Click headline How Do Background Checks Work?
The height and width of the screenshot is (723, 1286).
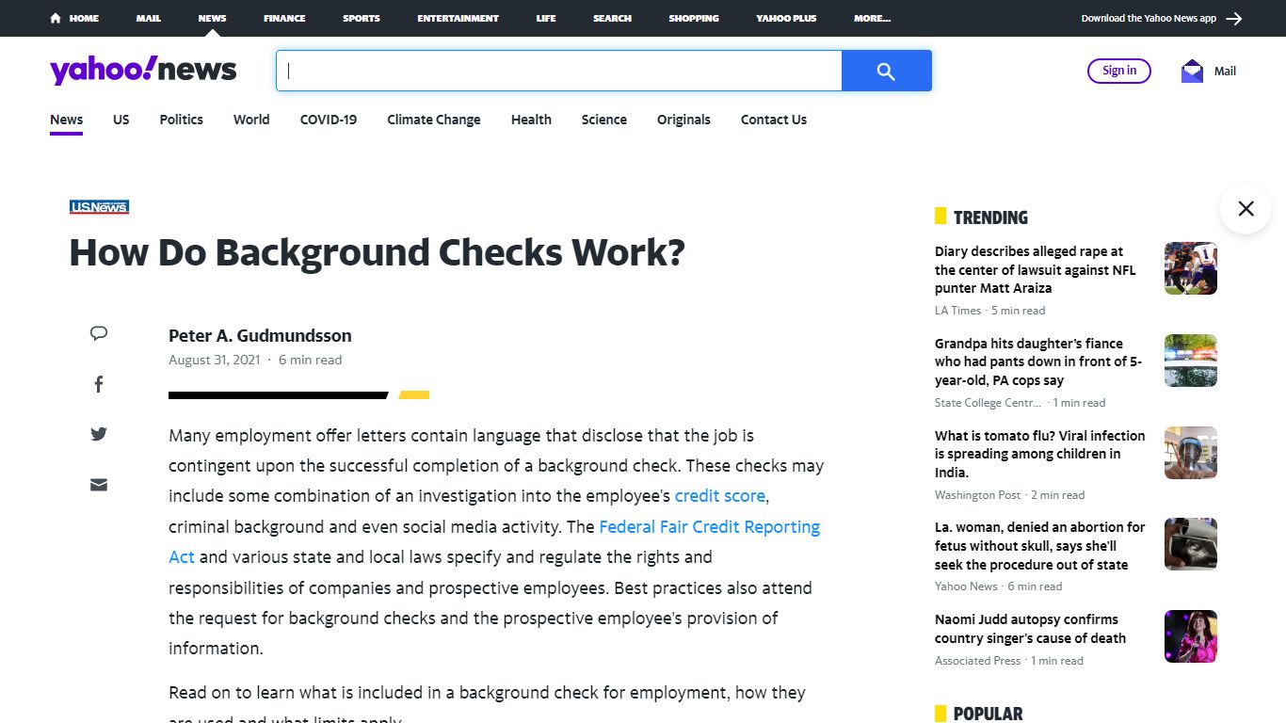click(x=377, y=253)
